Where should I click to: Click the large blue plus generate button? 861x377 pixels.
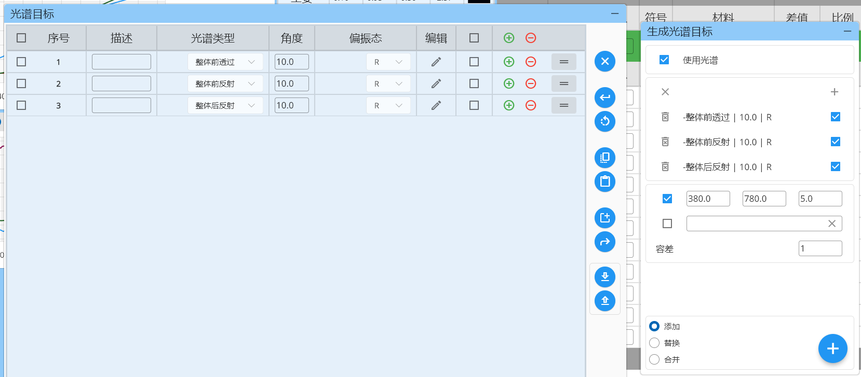point(832,348)
